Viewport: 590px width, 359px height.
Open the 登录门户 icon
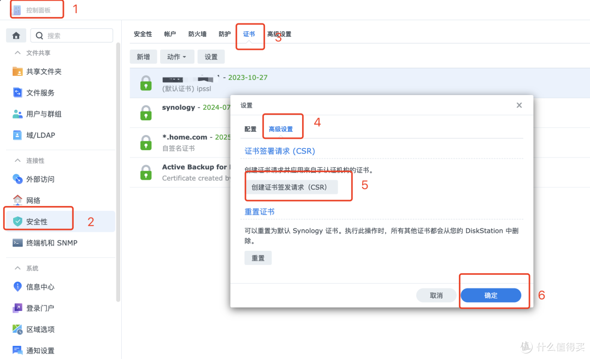[x=17, y=308]
